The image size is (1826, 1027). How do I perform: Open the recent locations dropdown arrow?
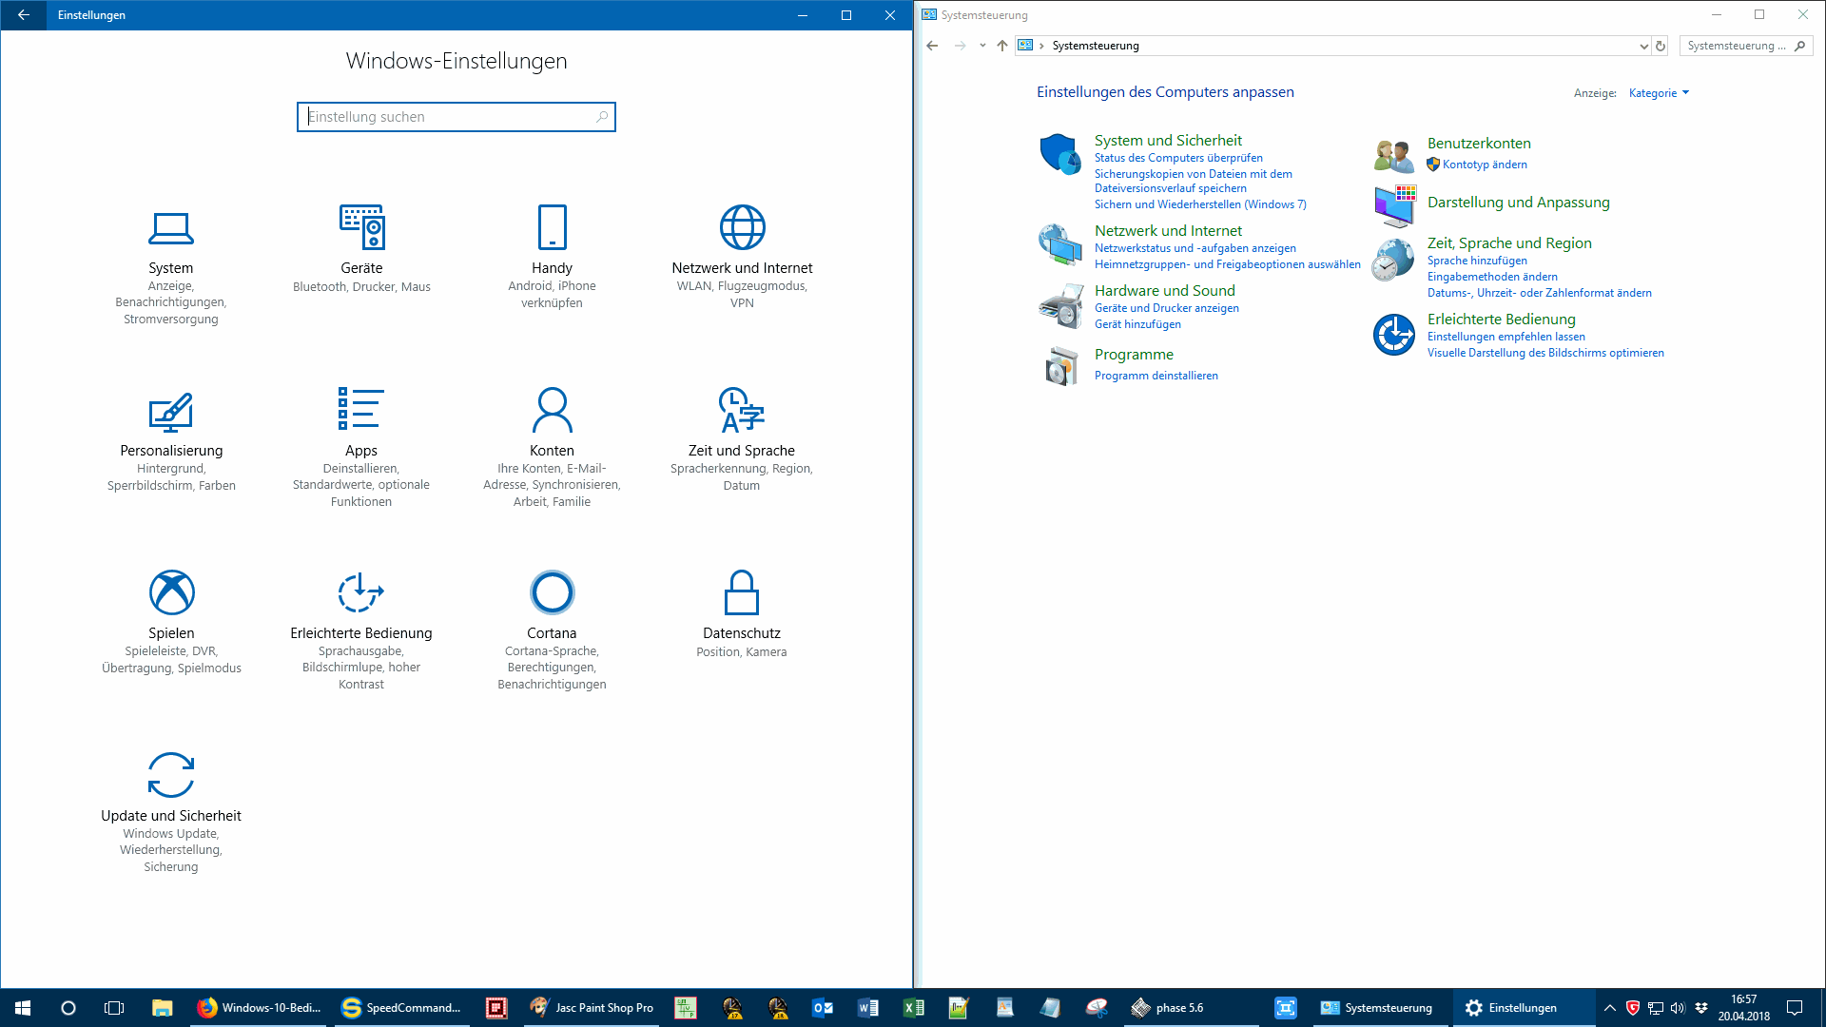[x=982, y=46]
